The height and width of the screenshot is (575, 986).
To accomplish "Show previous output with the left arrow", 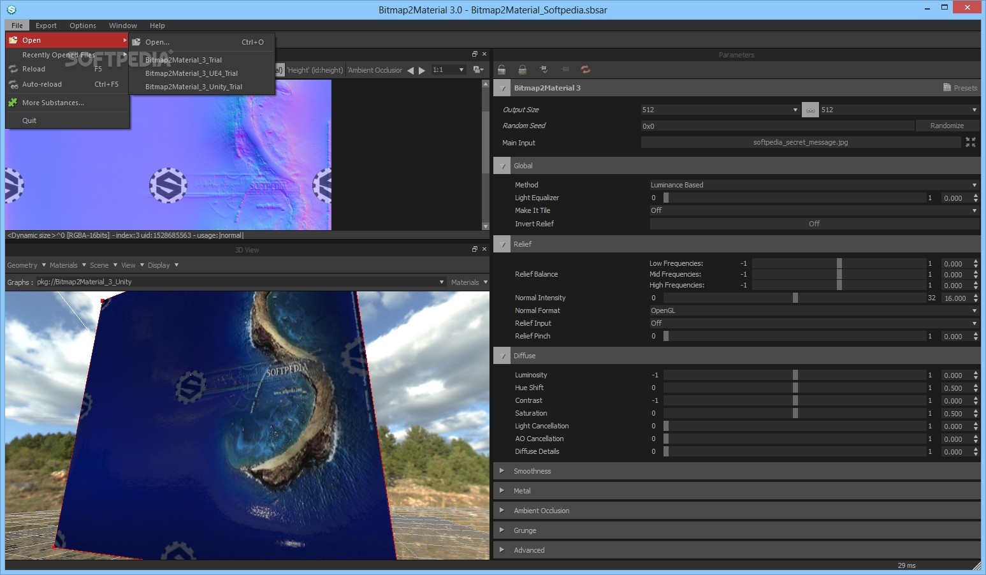I will 410,70.
